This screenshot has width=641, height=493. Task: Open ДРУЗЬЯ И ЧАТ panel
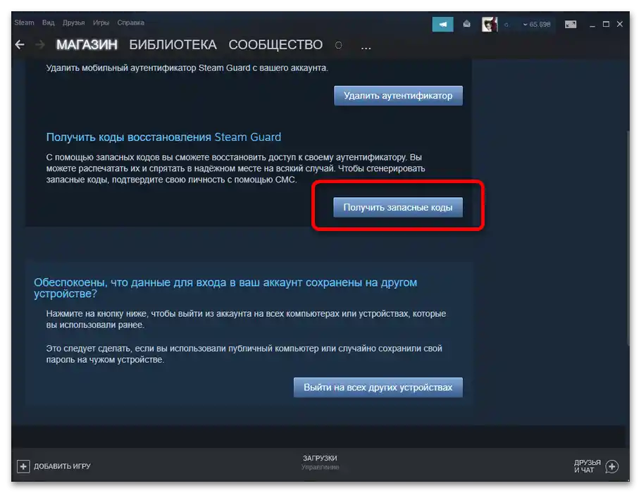(587, 466)
